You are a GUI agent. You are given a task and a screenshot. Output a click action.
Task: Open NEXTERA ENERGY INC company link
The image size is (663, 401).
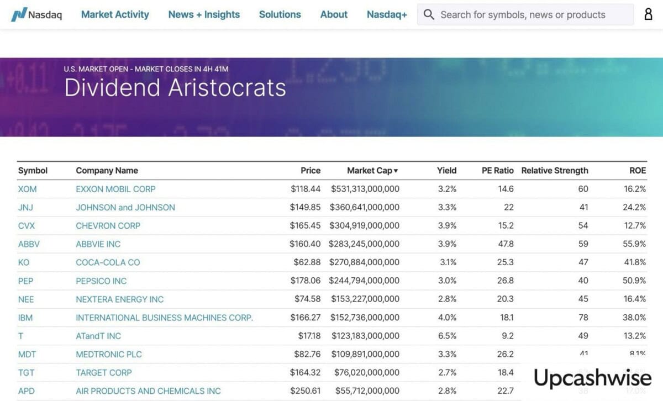tap(120, 299)
